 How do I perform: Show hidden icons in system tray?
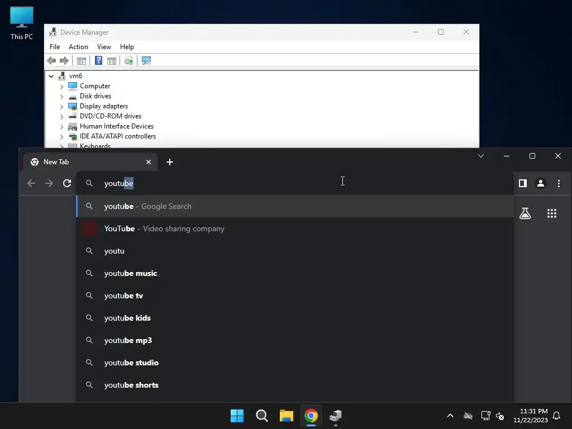[450, 416]
